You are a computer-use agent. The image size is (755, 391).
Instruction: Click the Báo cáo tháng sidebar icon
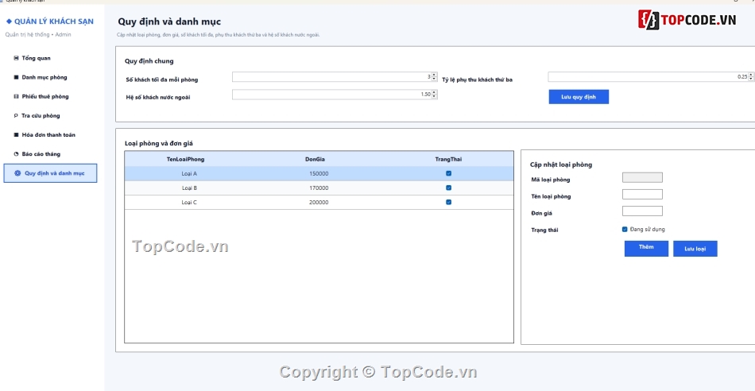click(x=17, y=154)
